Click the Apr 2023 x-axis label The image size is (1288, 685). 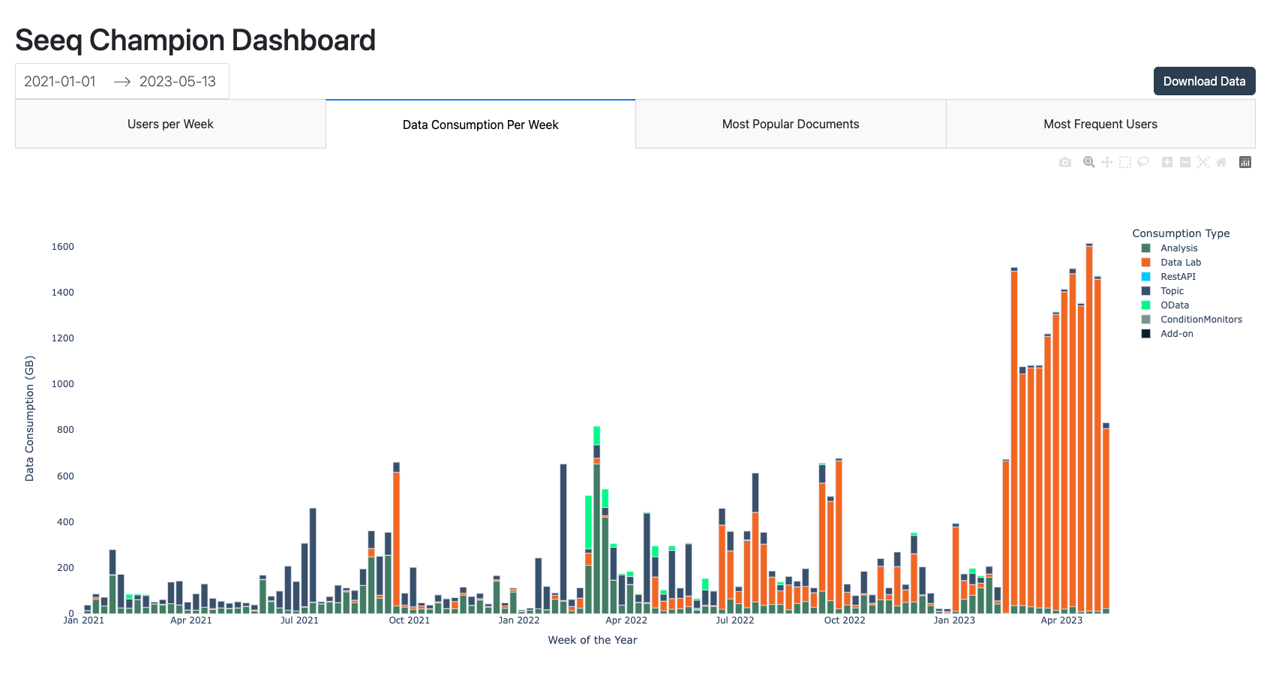[x=1061, y=620]
